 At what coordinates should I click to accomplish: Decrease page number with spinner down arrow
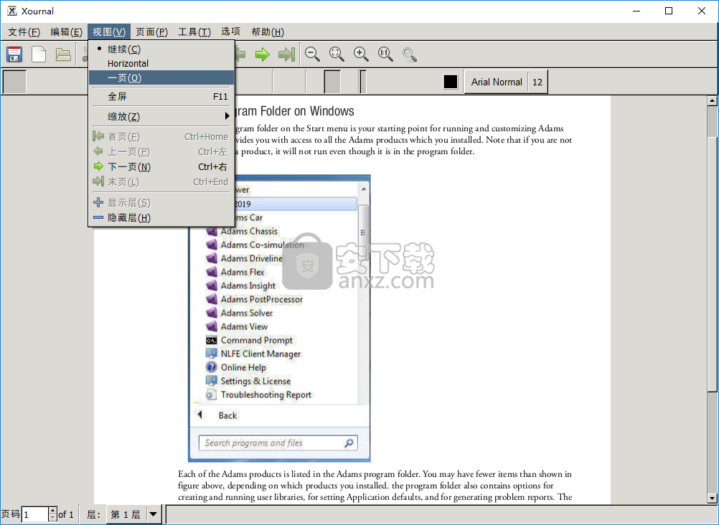coord(52,518)
